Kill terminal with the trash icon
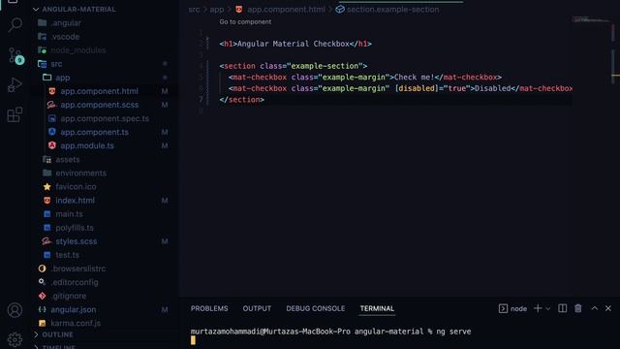620x349 pixels. 578,308
